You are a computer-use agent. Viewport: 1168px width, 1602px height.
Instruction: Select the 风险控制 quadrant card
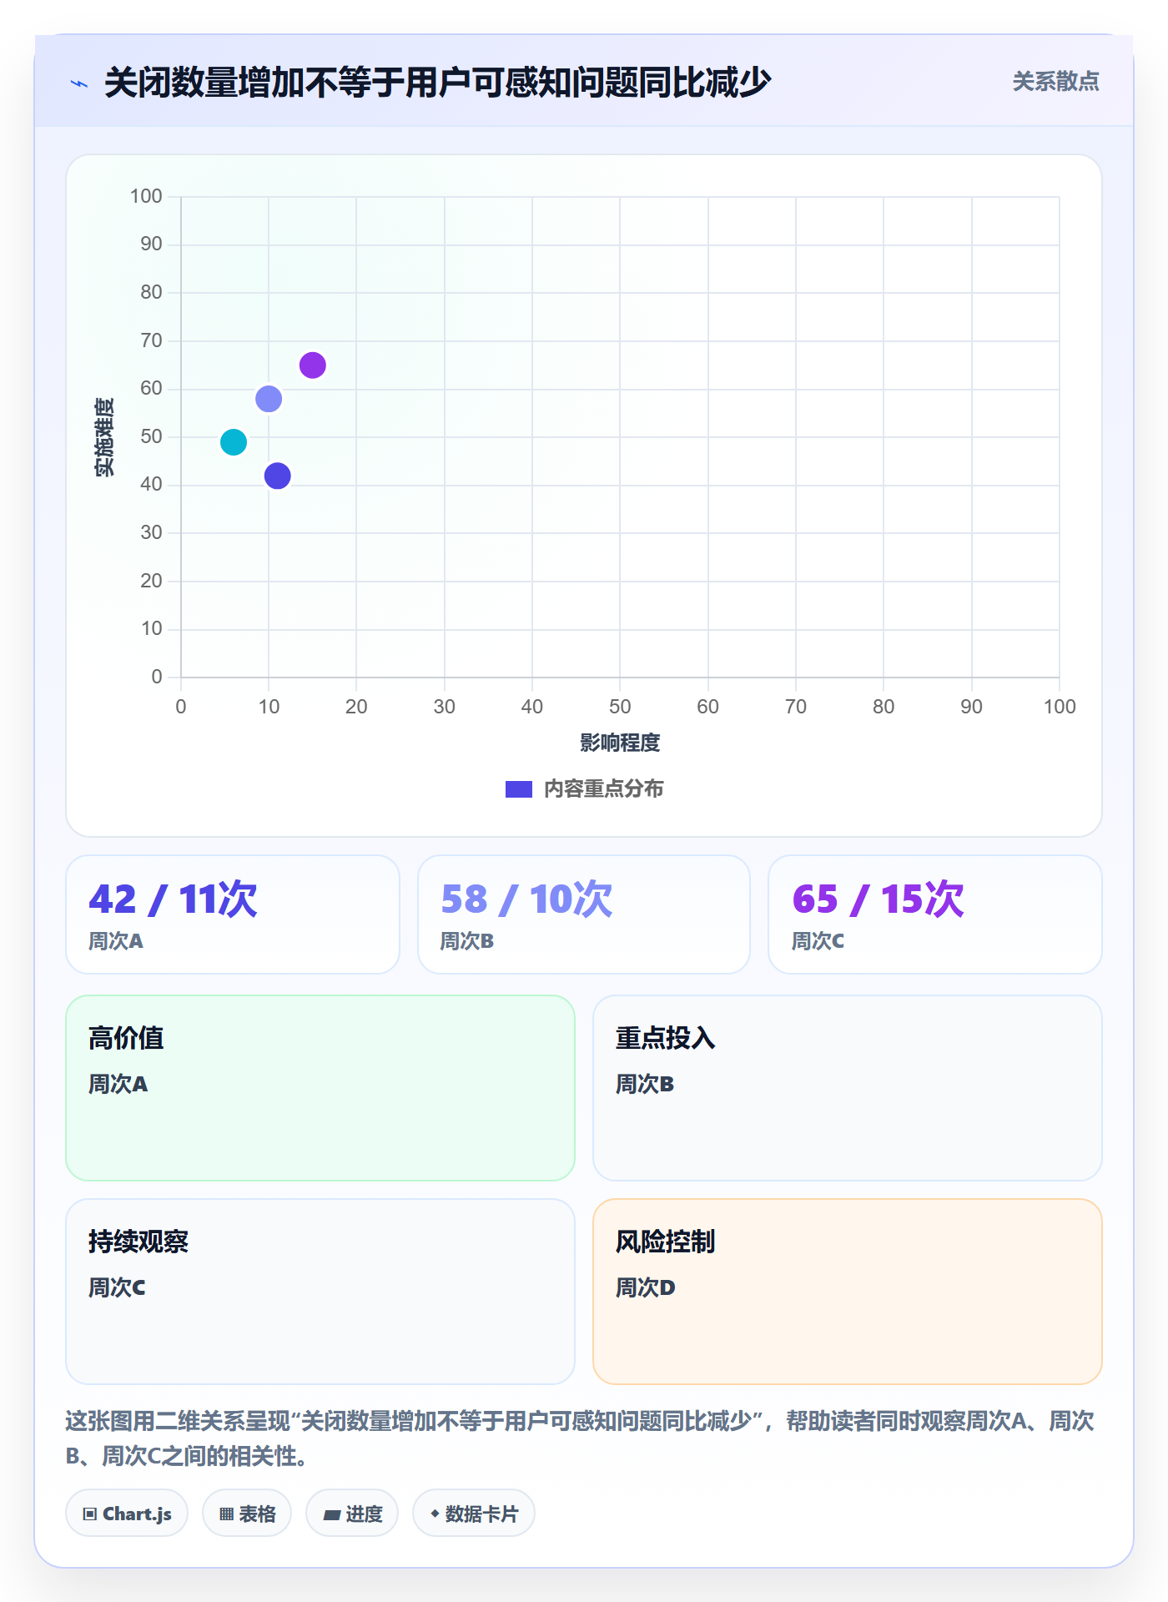point(848,1292)
